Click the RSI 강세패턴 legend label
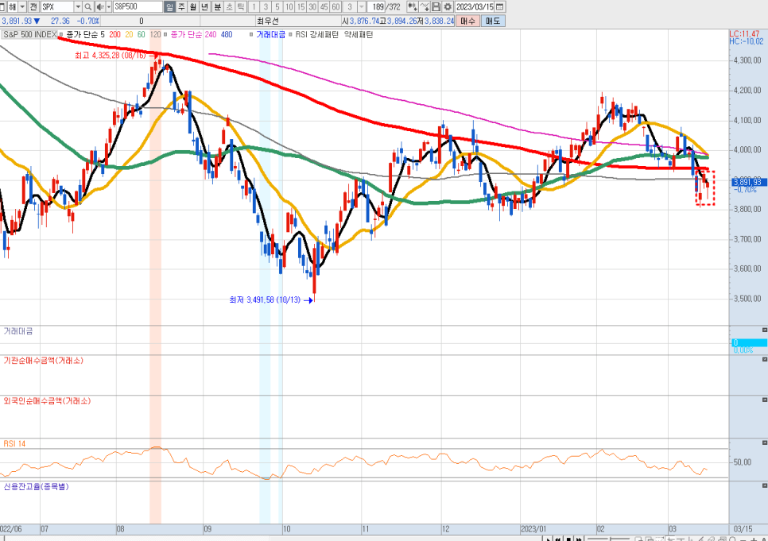The image size is (768, 541). click(316, 34)
